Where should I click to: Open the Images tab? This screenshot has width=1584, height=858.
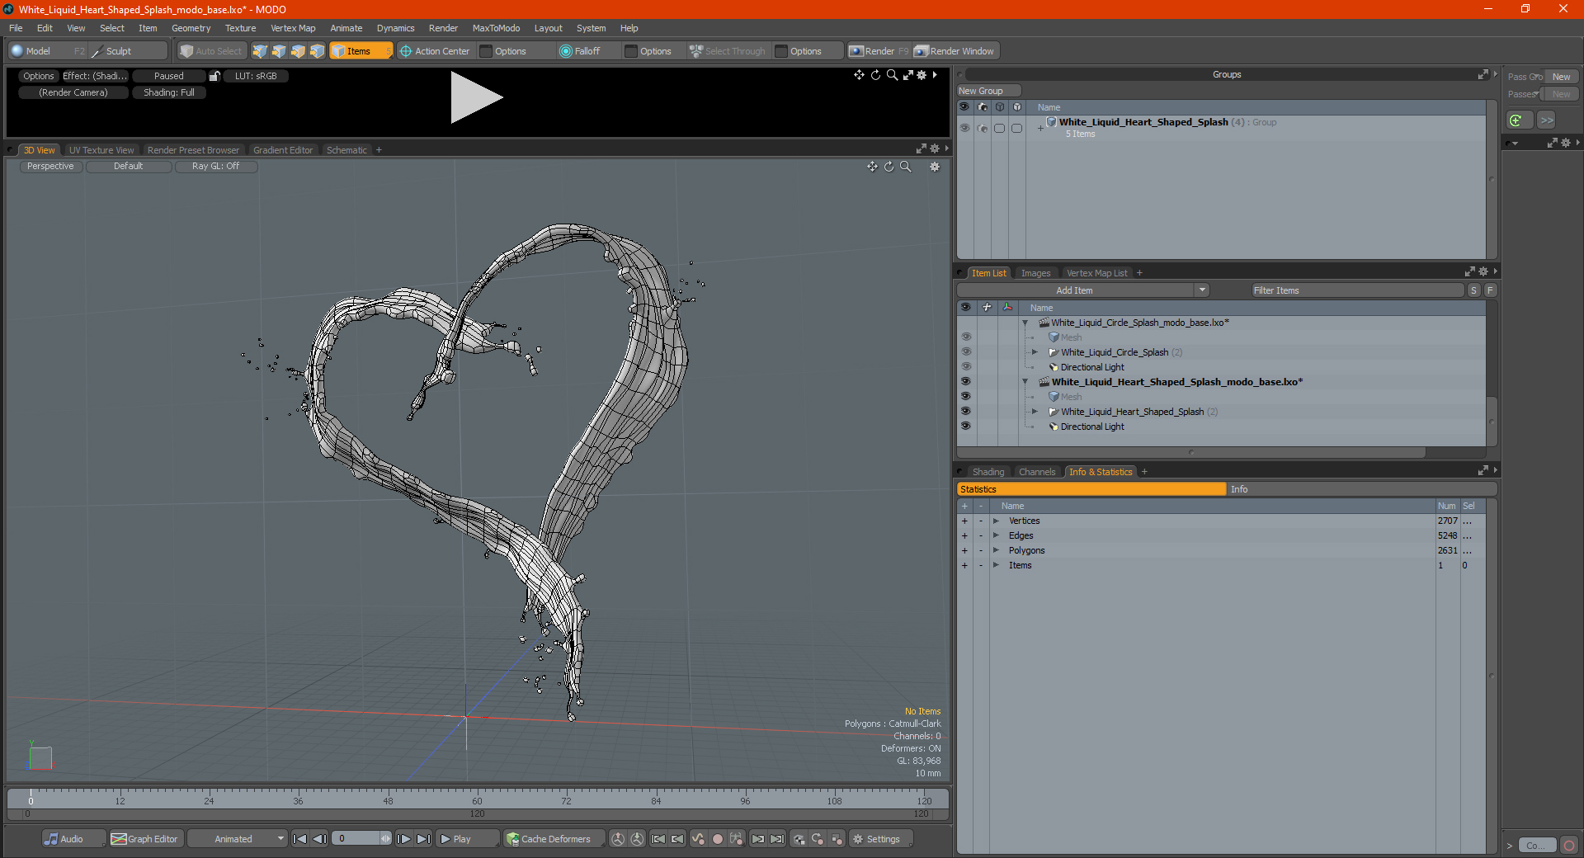tap(1035, 273)
